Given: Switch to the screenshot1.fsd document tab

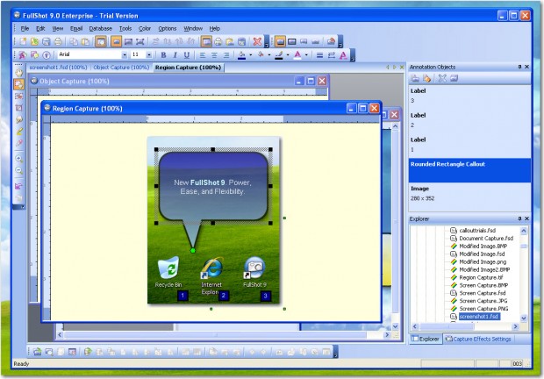Looking at the screenshot, I should point(58,68).
